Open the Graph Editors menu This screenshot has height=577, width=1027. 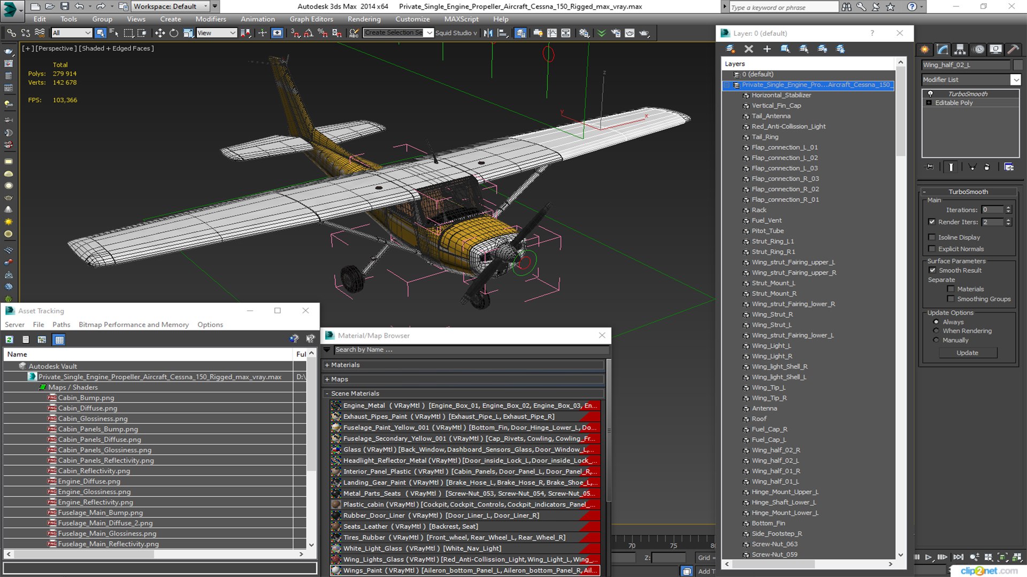[x=311, y=19]
